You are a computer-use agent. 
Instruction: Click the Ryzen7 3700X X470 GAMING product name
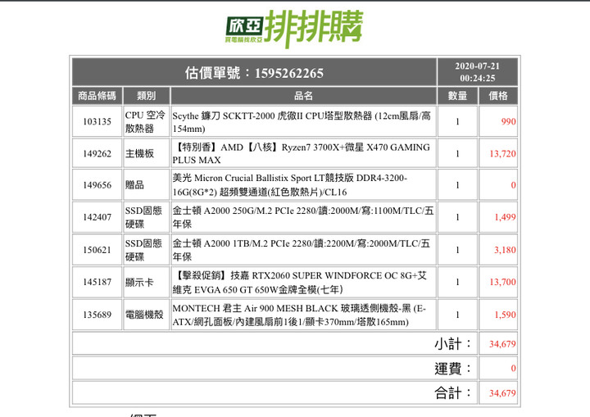(302, 153)
